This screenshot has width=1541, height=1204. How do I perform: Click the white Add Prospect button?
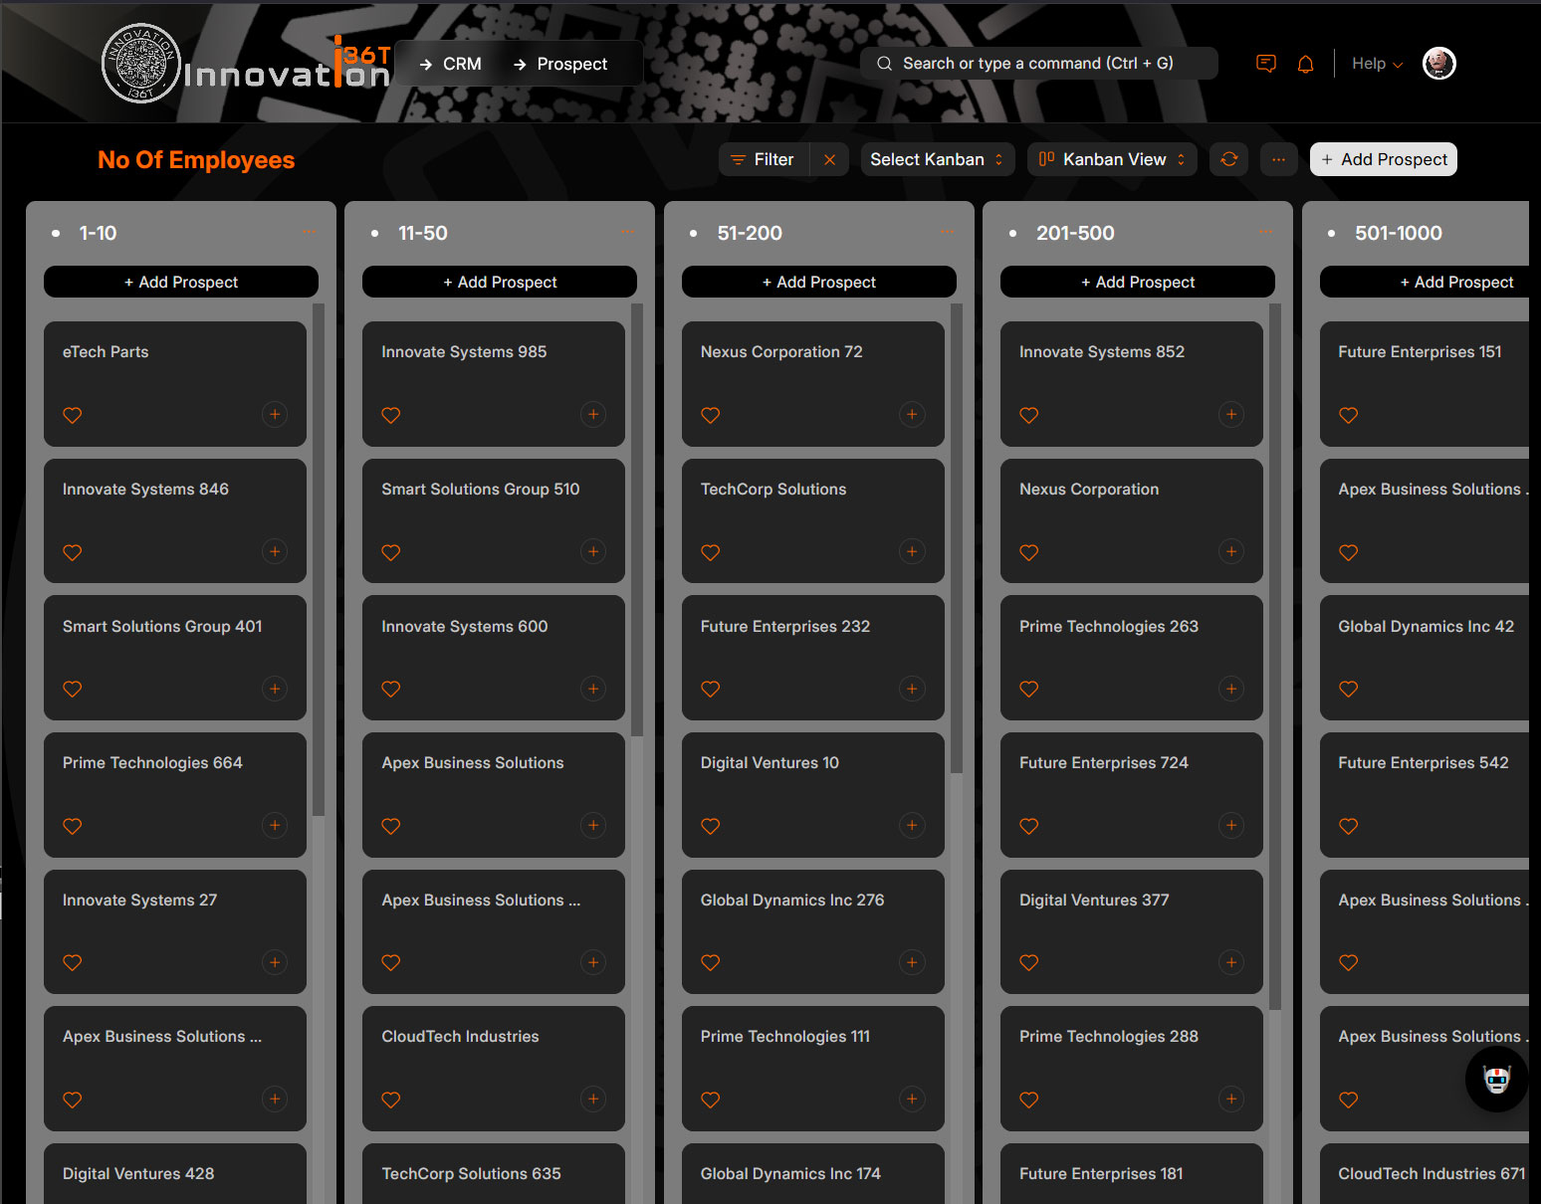click(x=1383, y=159)
